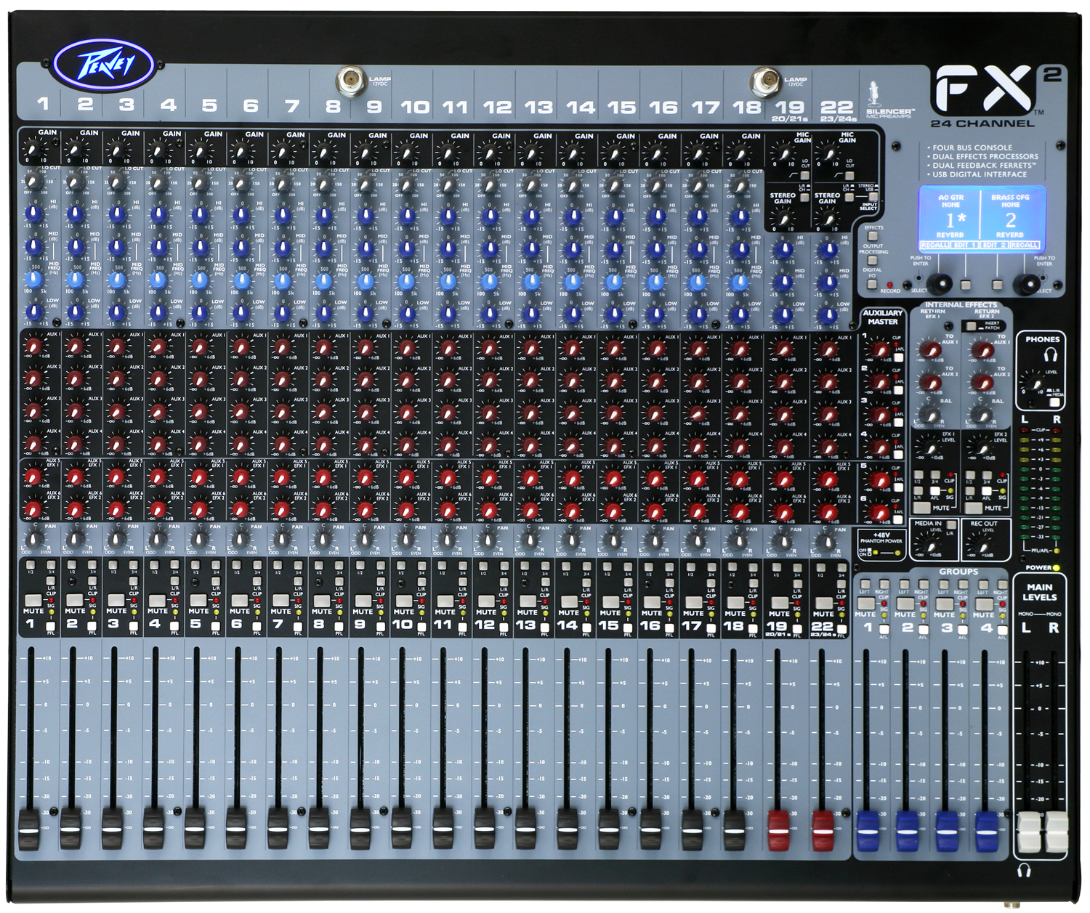Assign channel 7 to L/R bus
1090x913 pixels.
coord(298,583)
